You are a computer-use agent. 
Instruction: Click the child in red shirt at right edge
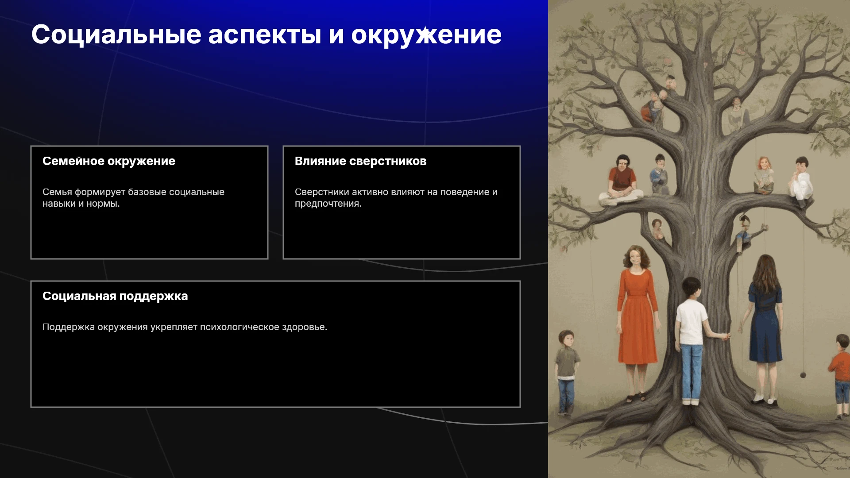click(x=840, y=376)
